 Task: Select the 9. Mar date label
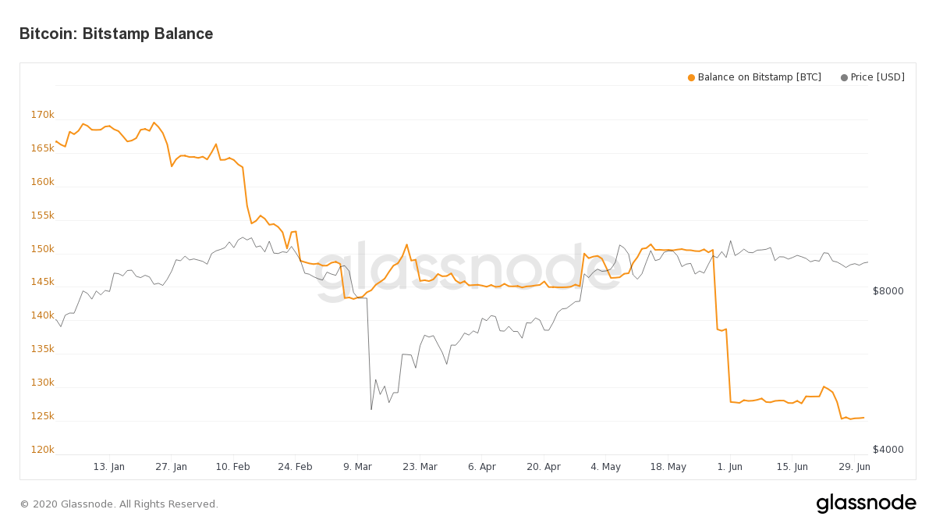357,467
